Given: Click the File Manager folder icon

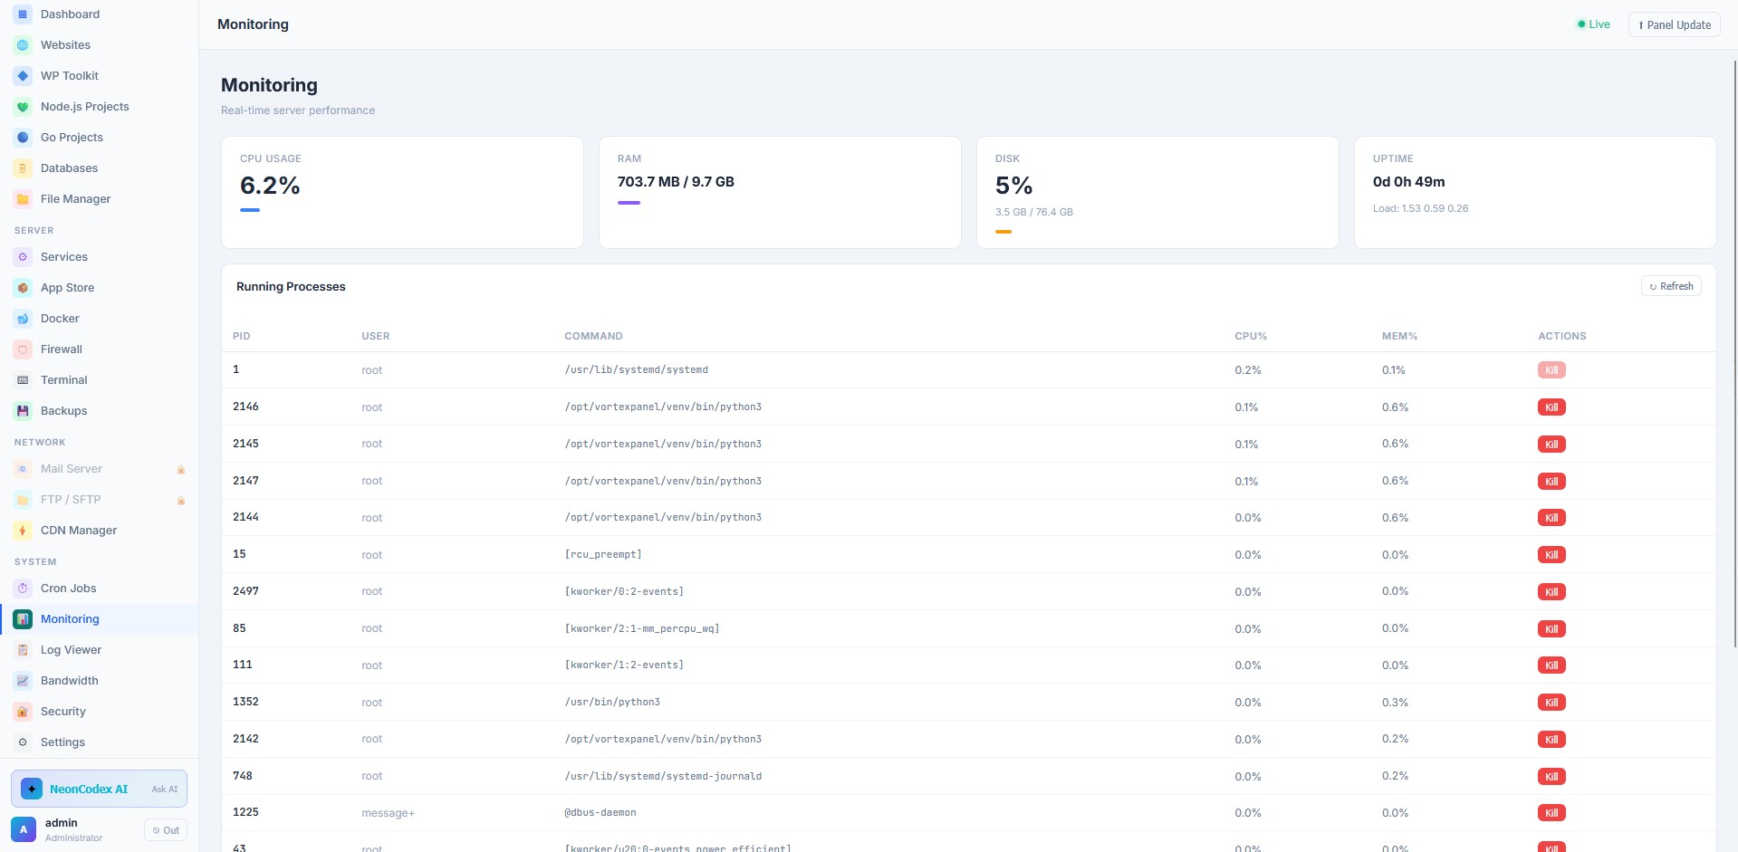Looking at the screenshot, I should 23,199.
